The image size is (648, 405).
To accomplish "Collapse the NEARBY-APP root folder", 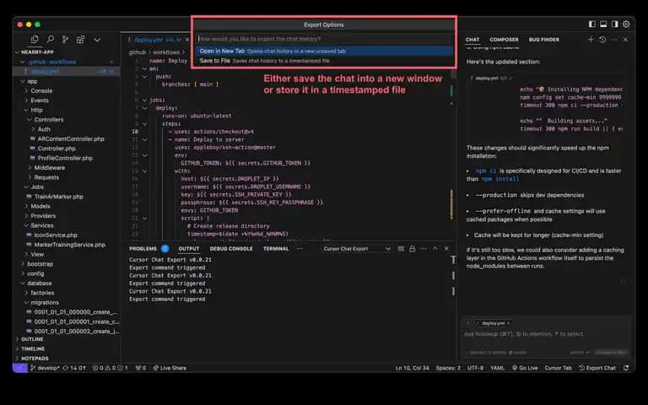I will 37,52.
